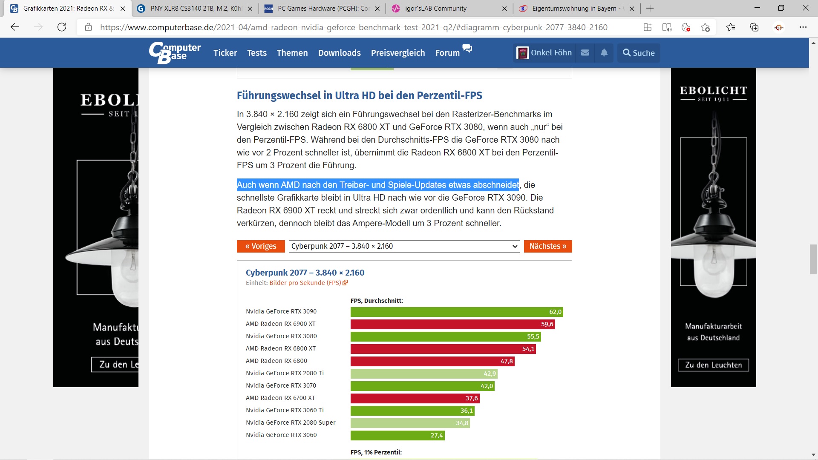The height and width of the screenshot is (460, 818).
Task: Switch to the PNY XLR8 CS3140 tab
Action: (195, 9)
